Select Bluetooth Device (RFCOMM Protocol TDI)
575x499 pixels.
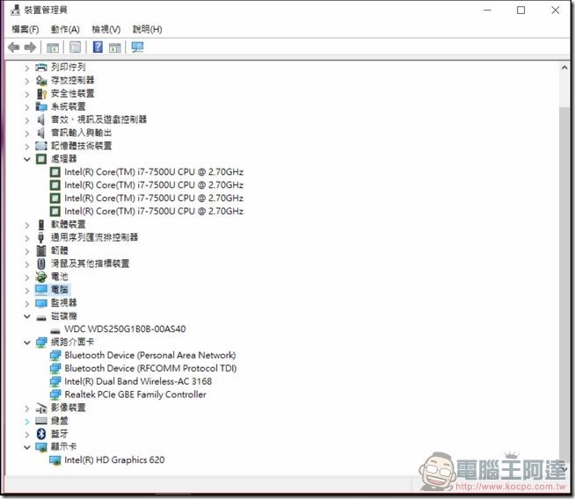[150, 368]
